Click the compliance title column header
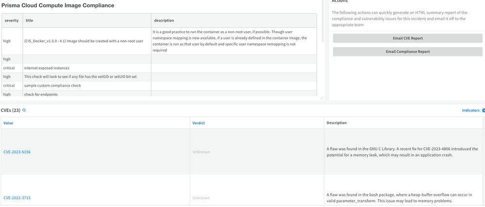Screen dimensions: 485x207 coord(29,20)
